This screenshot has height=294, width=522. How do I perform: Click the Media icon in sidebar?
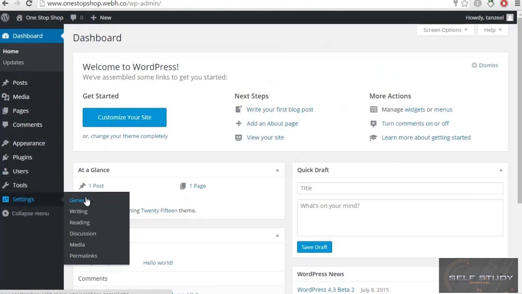[5, 97]
